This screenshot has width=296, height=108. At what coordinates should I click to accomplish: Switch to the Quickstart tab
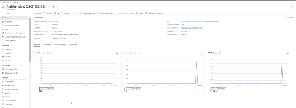pos(73,45)
